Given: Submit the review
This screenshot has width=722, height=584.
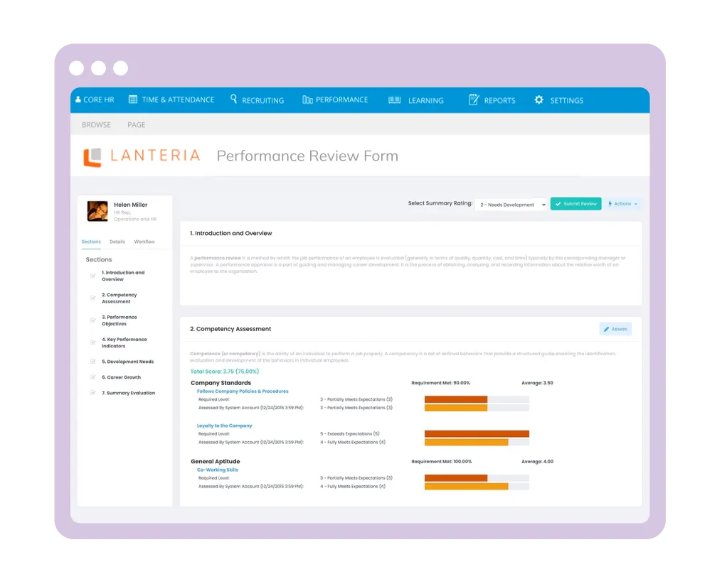Looking at the screenshot, I should click(x=575, y=203).
